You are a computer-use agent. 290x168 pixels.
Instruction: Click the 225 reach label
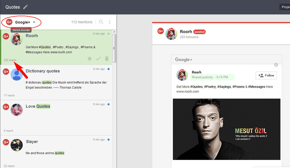pos(10,60)
